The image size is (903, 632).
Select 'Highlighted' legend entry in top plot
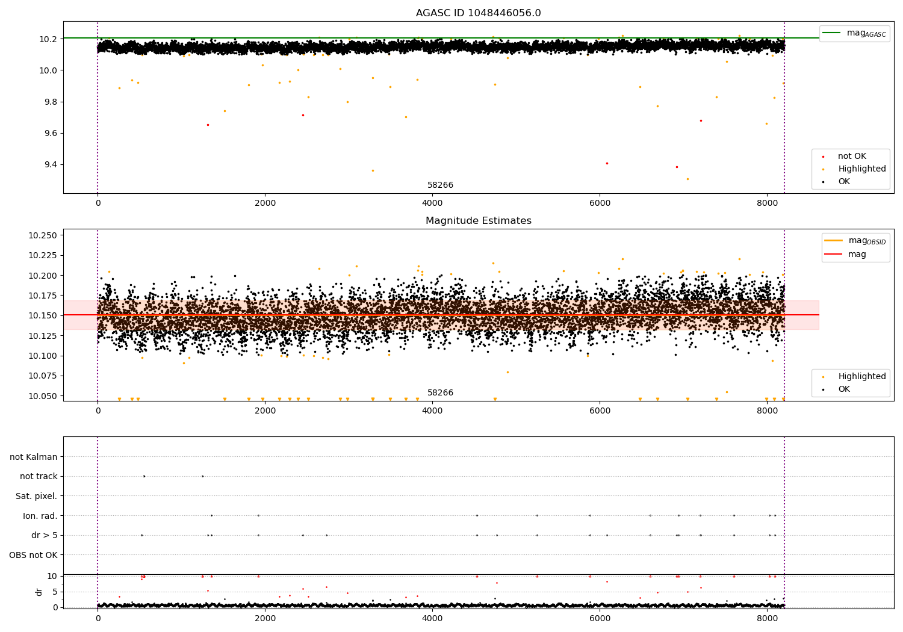coord(861,169)
